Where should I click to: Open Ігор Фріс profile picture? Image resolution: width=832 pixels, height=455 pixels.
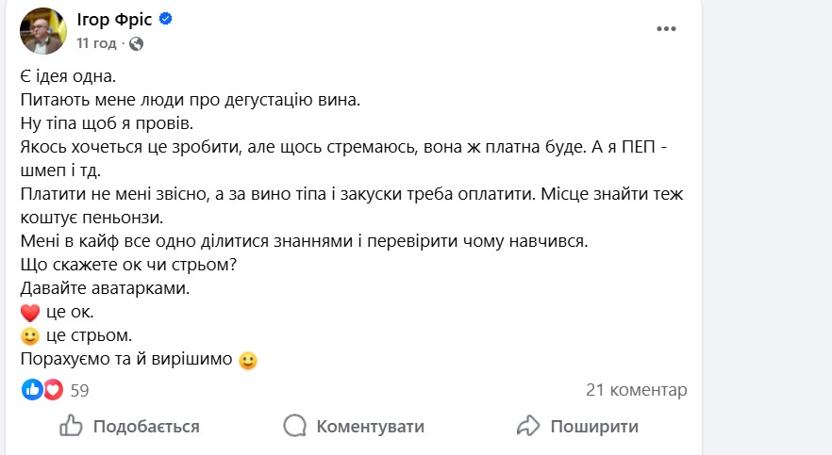(43, 31)
